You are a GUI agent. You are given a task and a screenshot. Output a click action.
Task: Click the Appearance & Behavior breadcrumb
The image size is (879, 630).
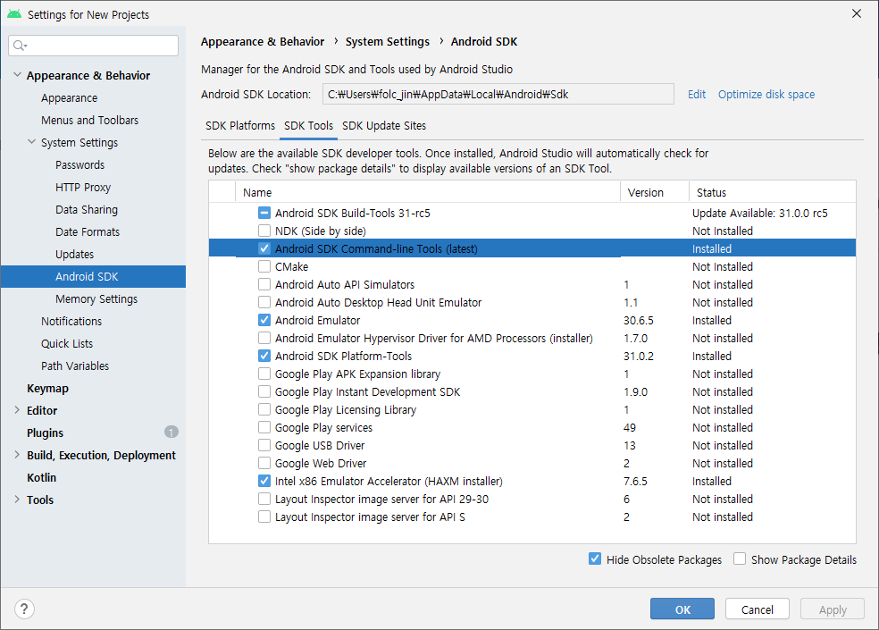tap(263, 41)
